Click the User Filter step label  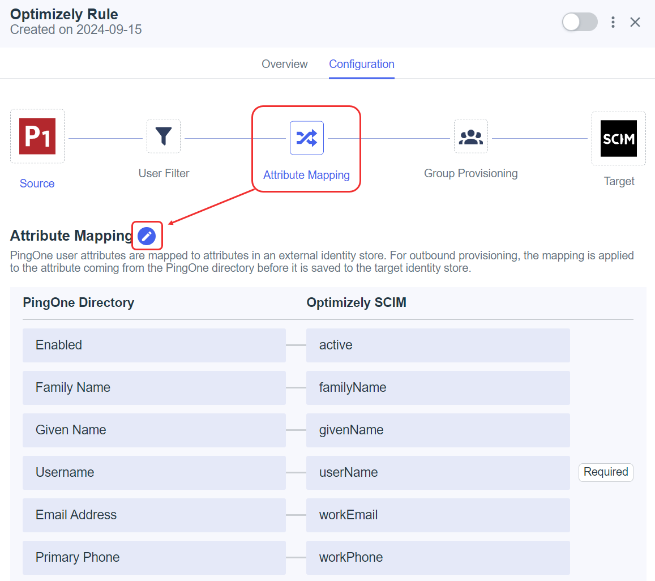[164, 173]
